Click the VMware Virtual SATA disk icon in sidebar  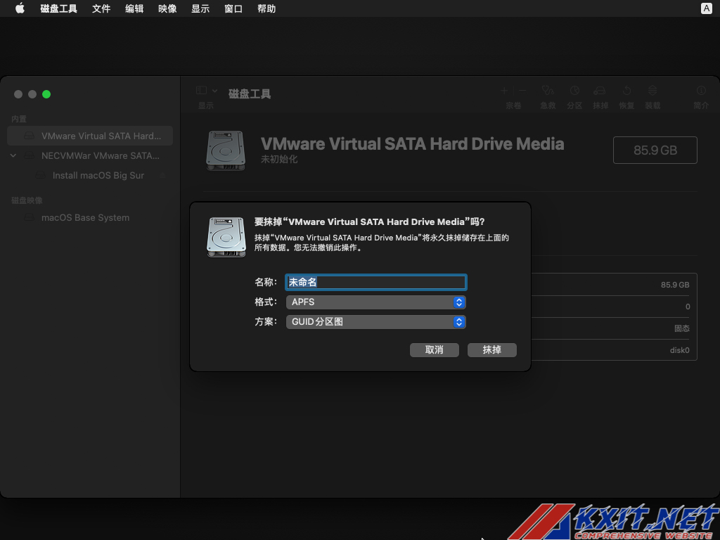(30, 136)
